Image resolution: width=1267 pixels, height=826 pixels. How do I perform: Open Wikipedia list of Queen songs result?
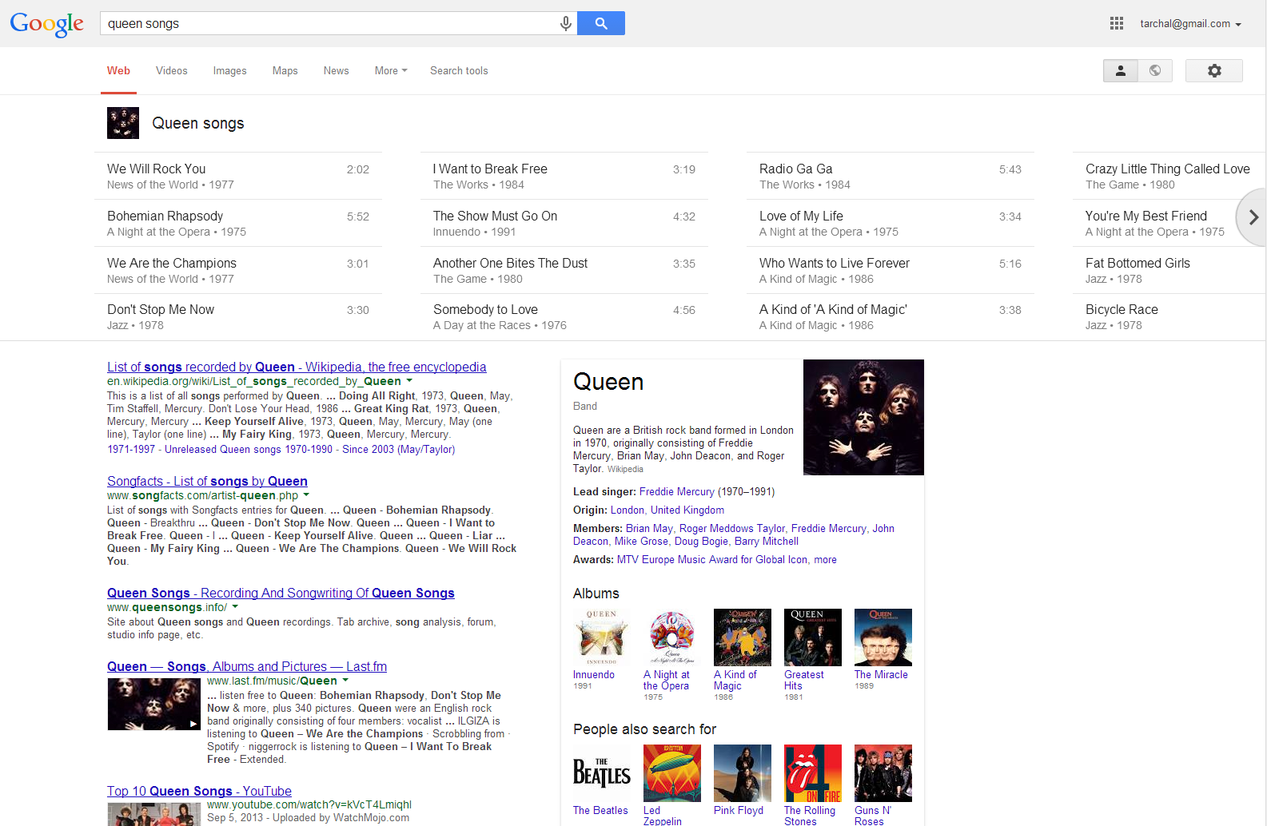(x=297, y=367)
